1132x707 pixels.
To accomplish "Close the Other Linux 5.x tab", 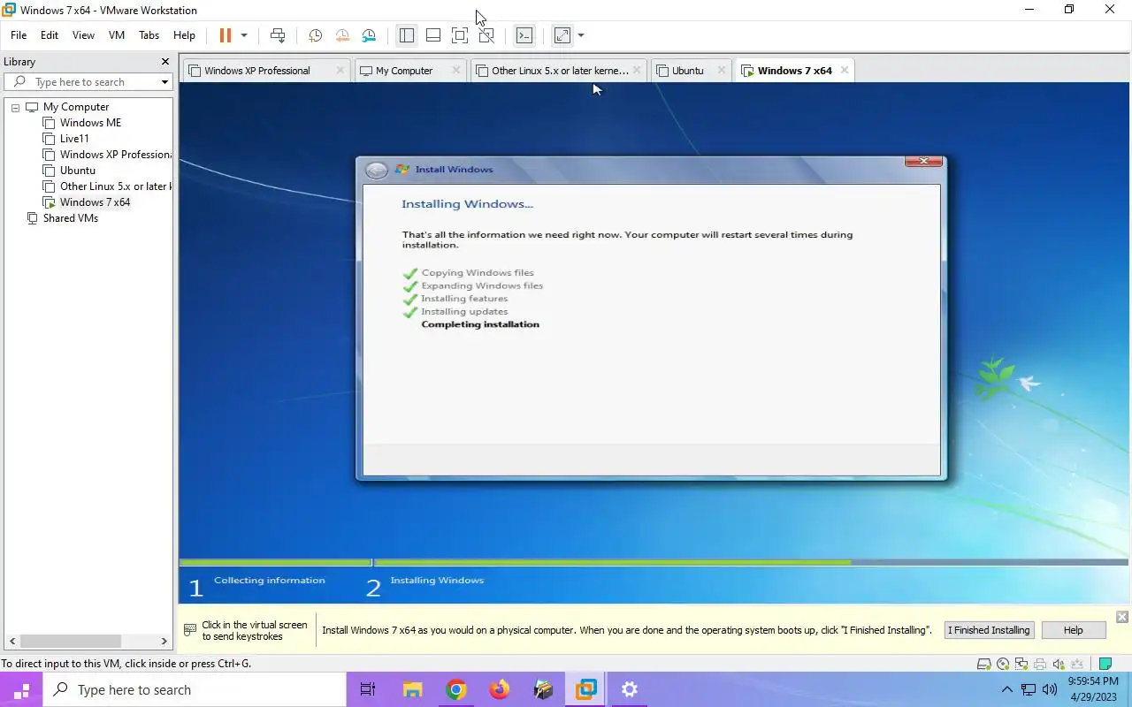I will click(x=637, y=70).
